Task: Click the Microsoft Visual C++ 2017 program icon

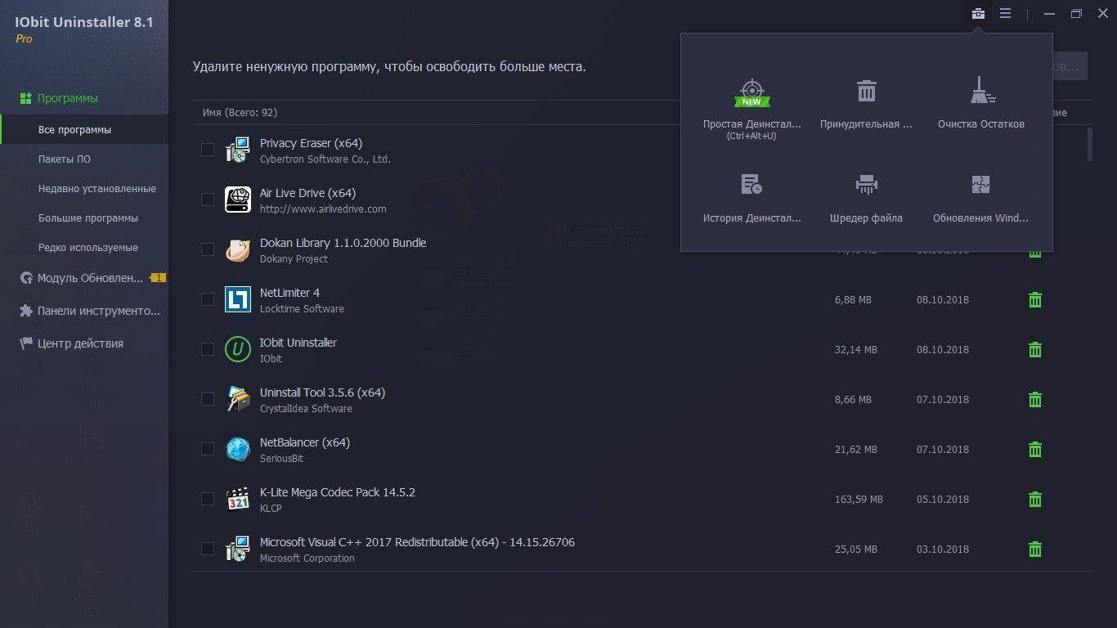Action: point(237,549)
